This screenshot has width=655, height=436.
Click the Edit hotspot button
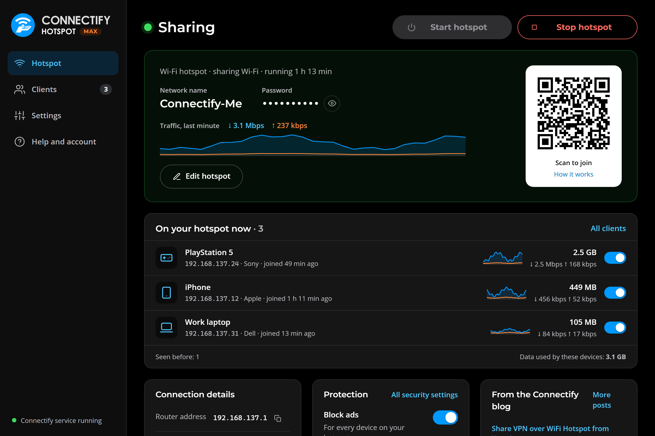[x=201, y=176]
